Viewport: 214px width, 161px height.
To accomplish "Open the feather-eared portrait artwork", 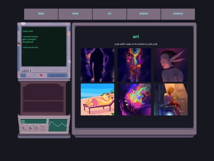I will tap(171, 65).
